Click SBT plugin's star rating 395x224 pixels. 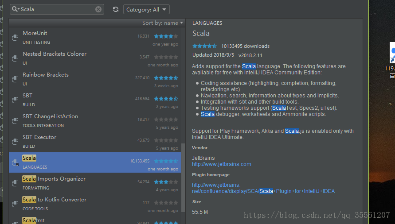click(x=166, y=99)
